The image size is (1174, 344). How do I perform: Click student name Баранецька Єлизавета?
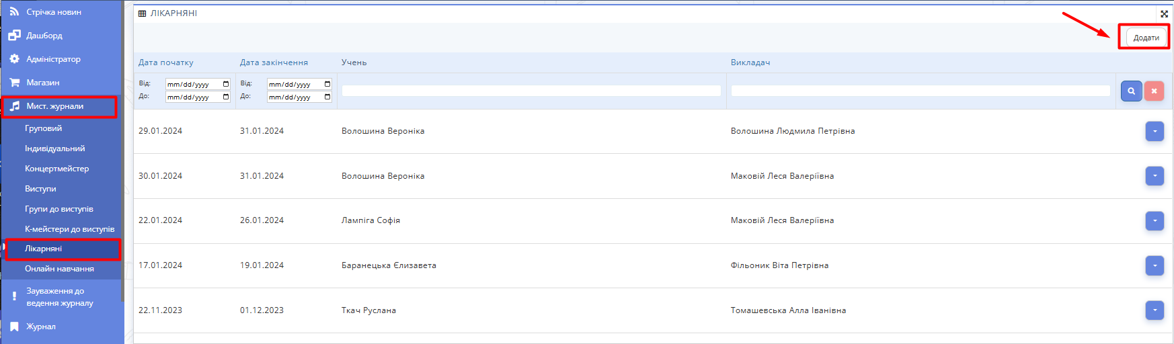tap(389, 265)
